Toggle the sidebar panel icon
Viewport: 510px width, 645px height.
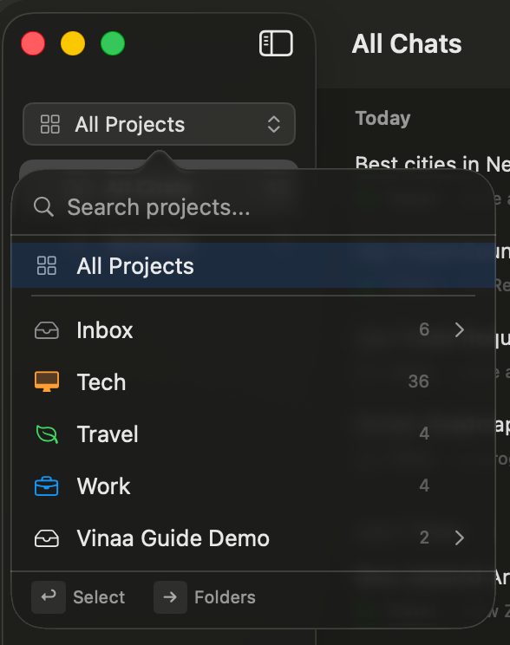tap(276, 43)
